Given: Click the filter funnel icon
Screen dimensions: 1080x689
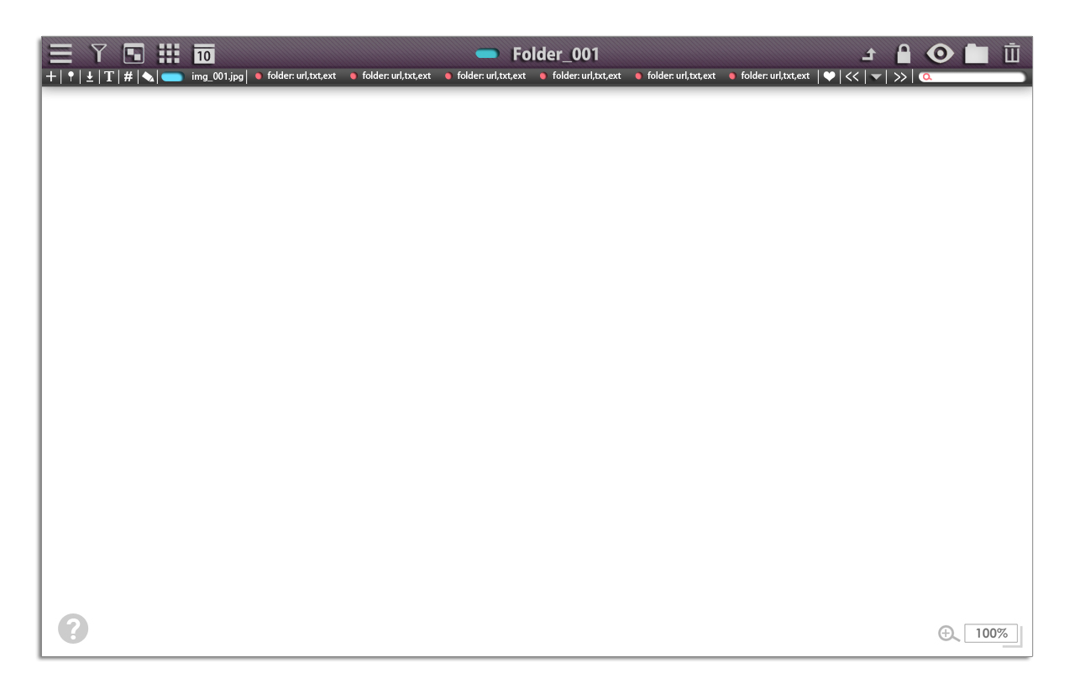Looking at the screenshot, I should (x=99, y=54).
